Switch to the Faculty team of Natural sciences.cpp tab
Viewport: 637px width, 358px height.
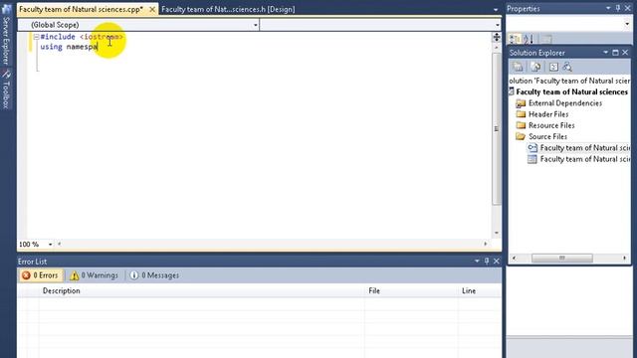coord(81,9)
